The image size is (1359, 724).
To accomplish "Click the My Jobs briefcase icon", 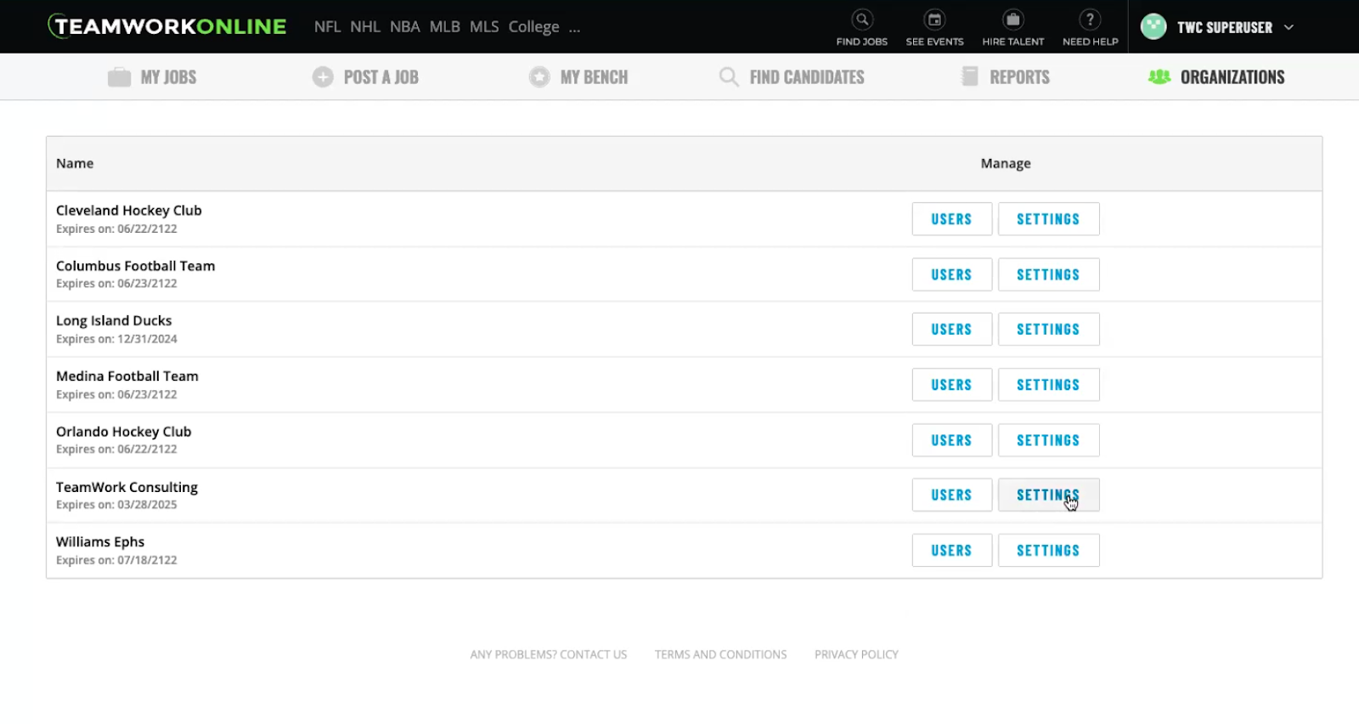I will point(119,77).
